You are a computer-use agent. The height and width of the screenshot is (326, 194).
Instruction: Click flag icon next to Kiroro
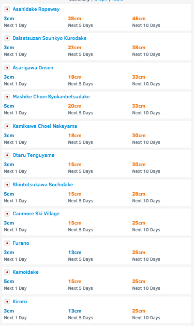[7, 302]
